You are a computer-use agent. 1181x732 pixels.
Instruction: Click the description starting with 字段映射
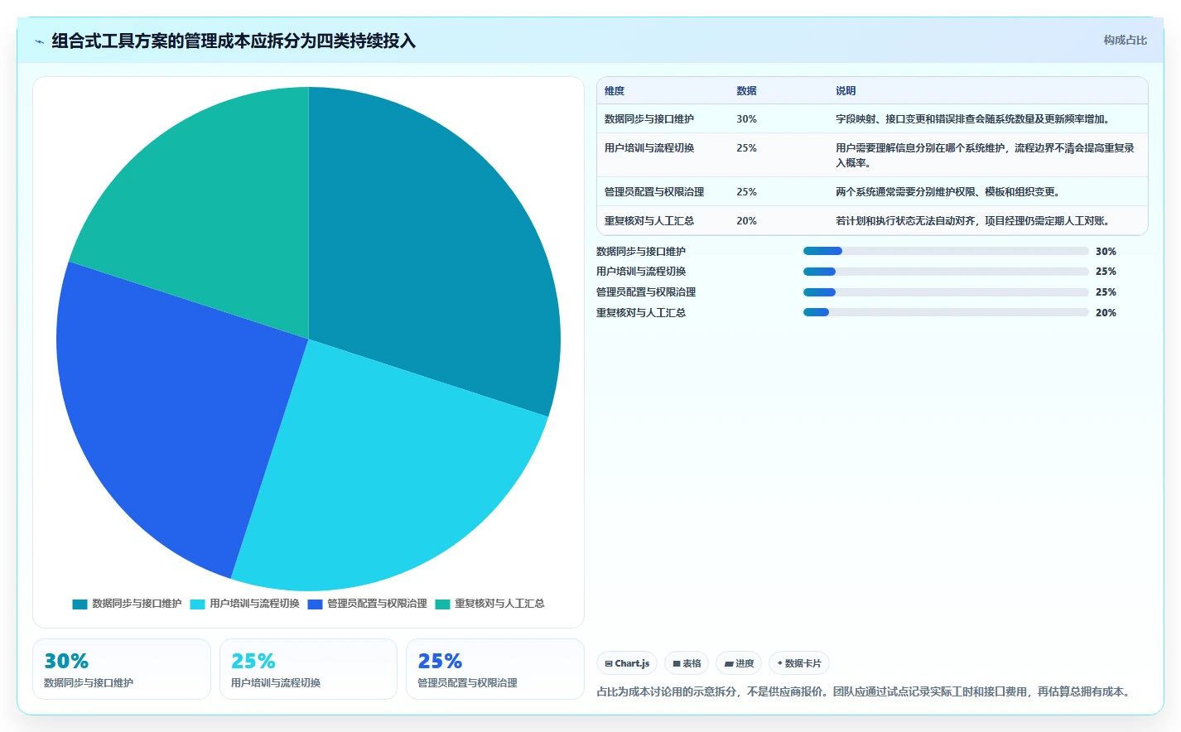coord(972,119)
